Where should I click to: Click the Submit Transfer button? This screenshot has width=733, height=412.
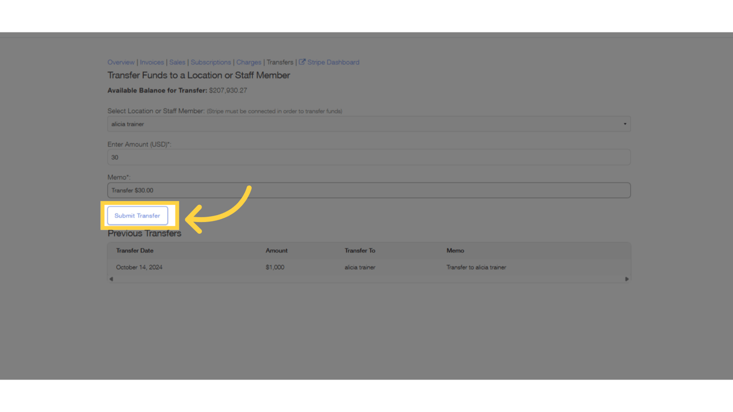point(138,215)
